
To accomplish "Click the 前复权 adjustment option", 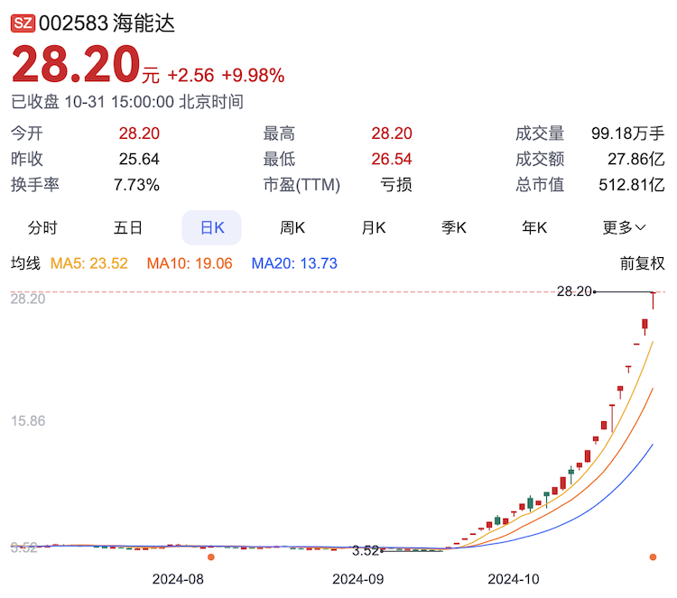I will (642, 263).
